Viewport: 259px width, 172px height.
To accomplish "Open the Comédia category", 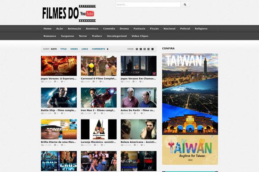I will pyautogui.click(x=109, y=29).
